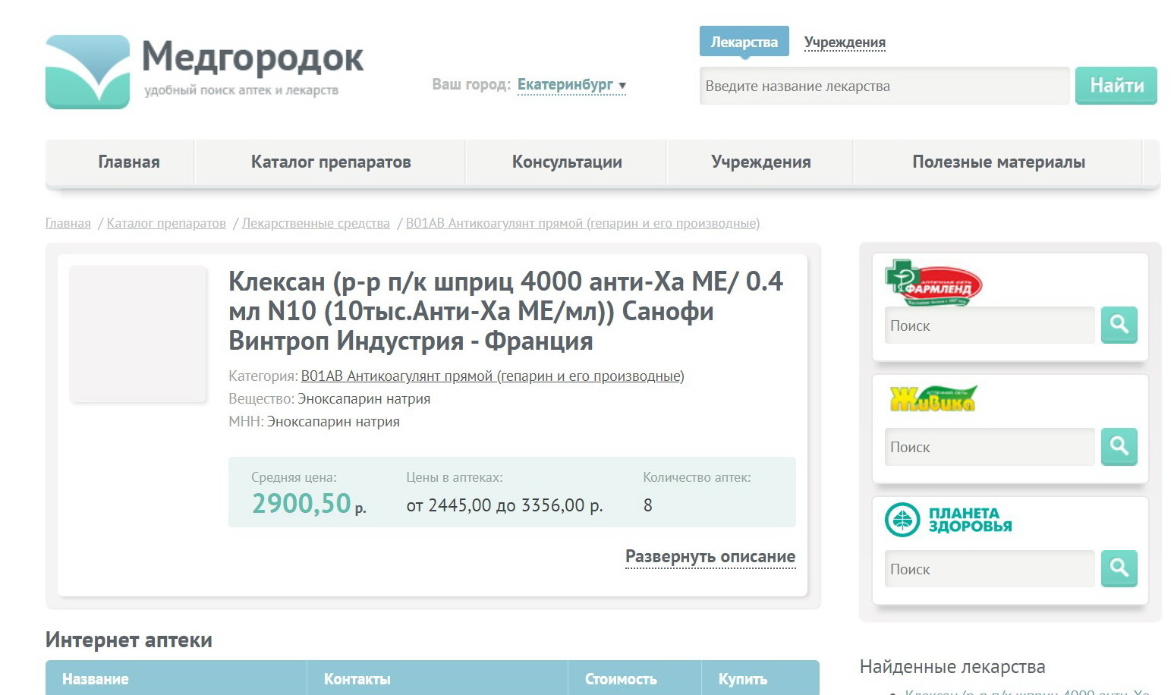Click the Planeta Zdorovya search magnifier icon
The image size is (1174, 695).
pos(1119,568)
